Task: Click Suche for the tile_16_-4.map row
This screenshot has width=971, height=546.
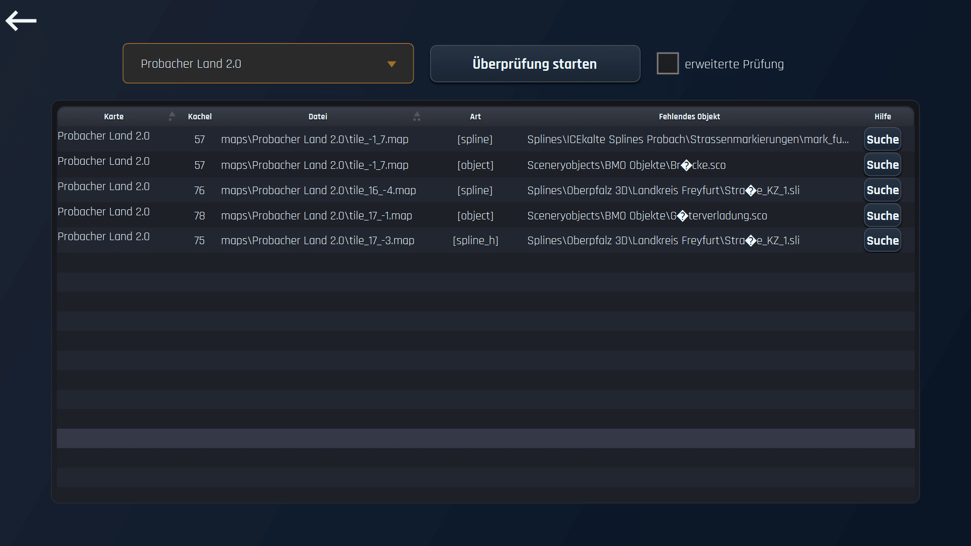Action: pyautogui.click(x=882, y=190)
